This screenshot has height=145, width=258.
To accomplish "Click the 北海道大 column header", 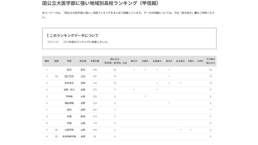I will pyautogui.click(x=157, y=61).
